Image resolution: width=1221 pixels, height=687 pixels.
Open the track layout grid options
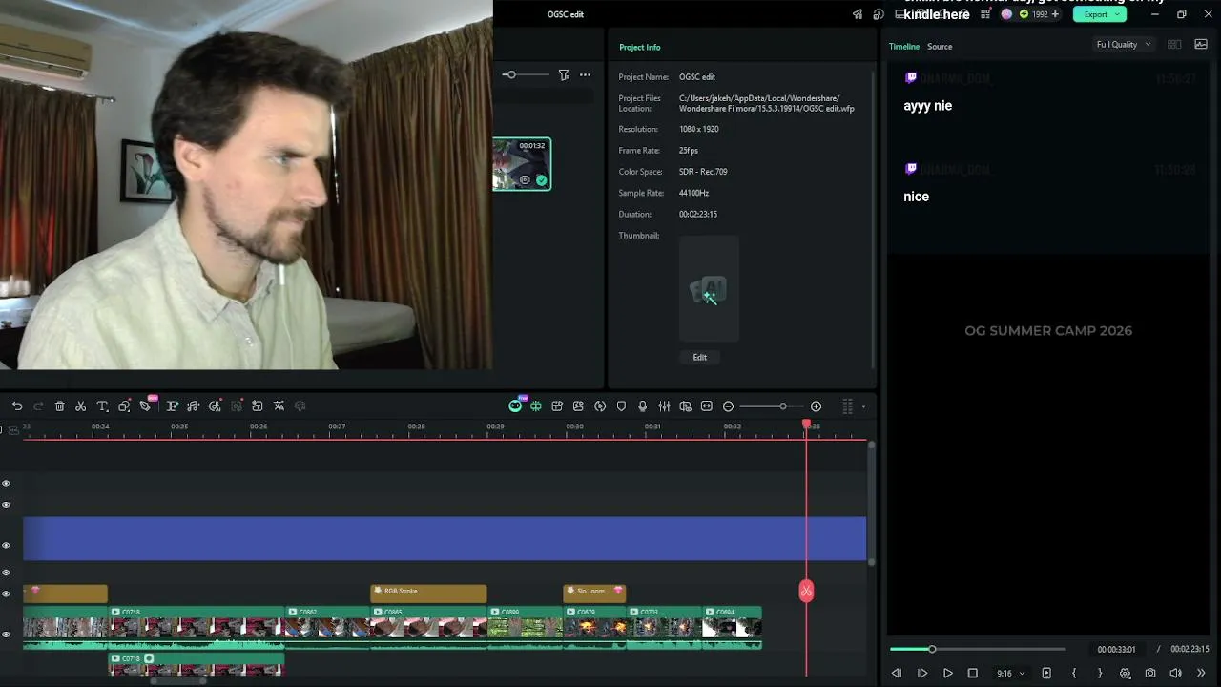[x=847, y=406]
